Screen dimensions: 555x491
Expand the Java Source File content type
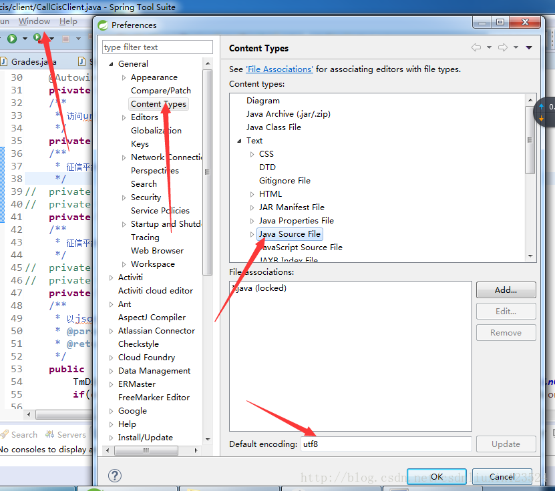click(252, 234)
